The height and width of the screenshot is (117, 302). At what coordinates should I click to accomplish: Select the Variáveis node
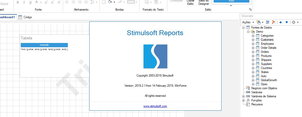tap(257, 92)
